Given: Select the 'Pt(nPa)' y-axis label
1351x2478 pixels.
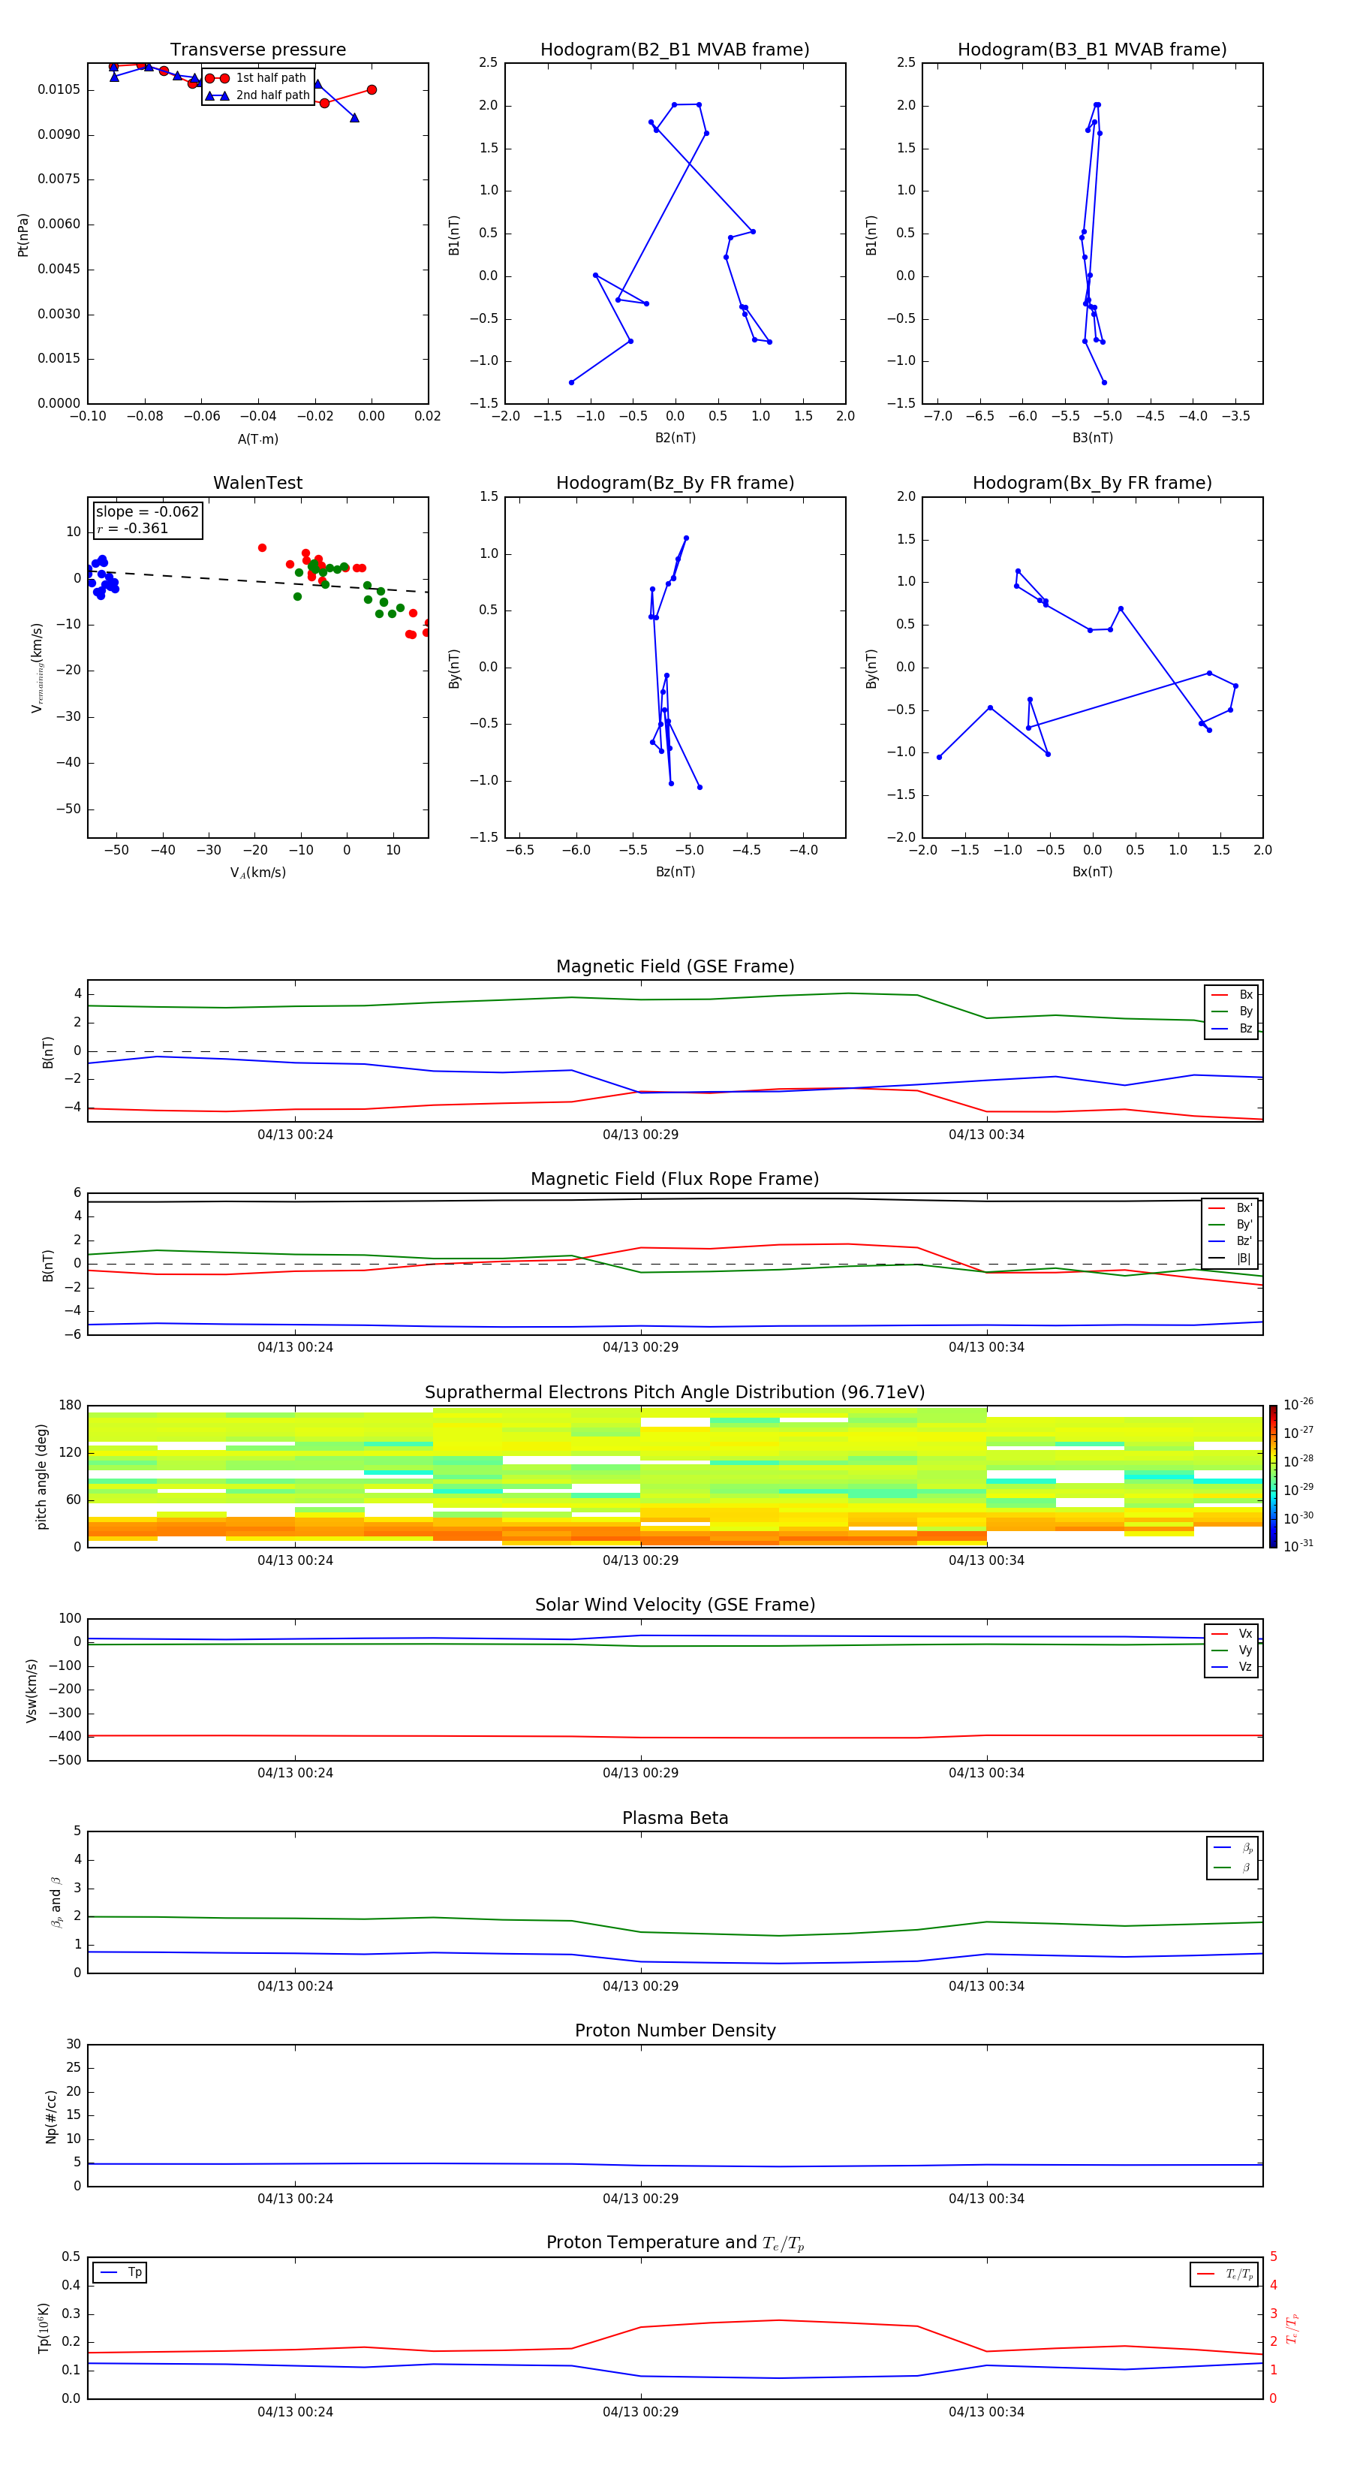Looking at the screenshot, I should (x=23, y=235).
